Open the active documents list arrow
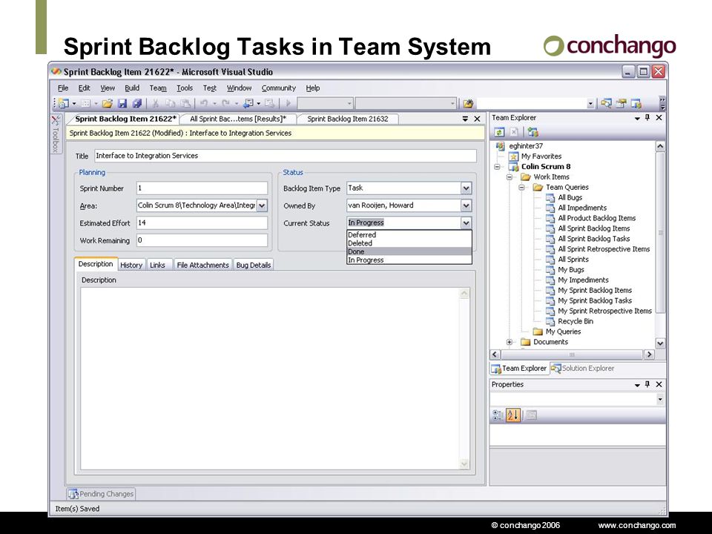Image resolution: width=712 pixels, height=534 pixels. click(x=465, y=119)
